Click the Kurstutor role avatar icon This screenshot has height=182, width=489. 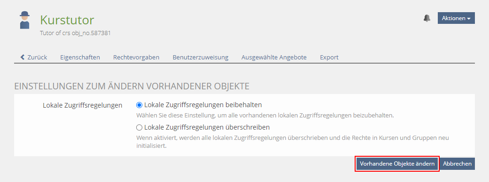coord(24,20)
